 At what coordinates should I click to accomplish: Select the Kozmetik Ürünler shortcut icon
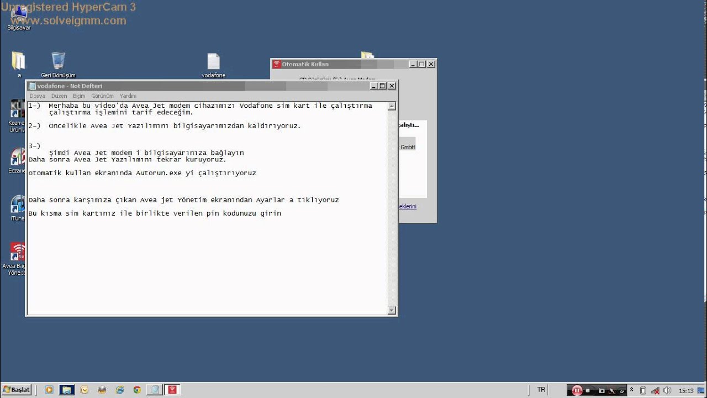pos(18,116)
